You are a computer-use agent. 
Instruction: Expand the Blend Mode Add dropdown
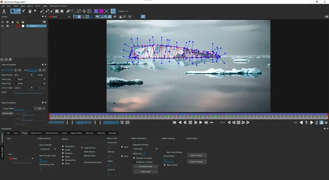point(23,75)
